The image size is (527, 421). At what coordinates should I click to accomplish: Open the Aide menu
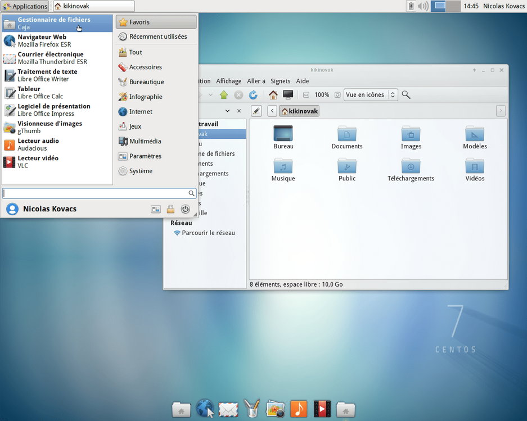[x=303, y=81]
